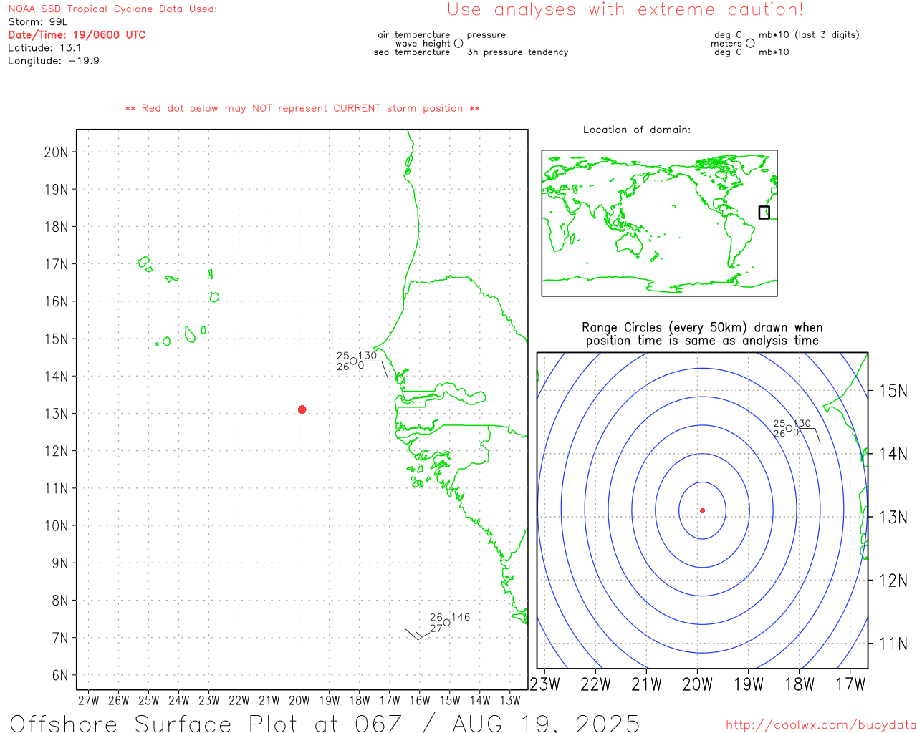The height and width of the screenshot is (733, 917).
Task: Click the 9N latitude label on main map
Action: point(59,563)
